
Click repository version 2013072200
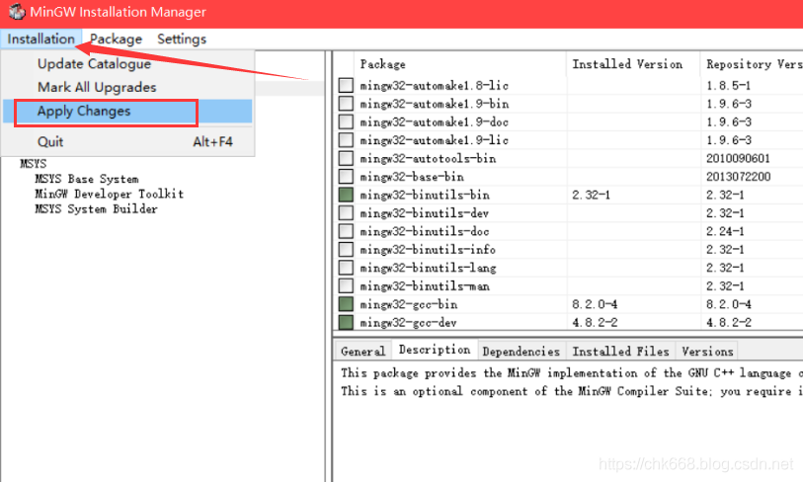pyautogui.click(x=738, y=177)
